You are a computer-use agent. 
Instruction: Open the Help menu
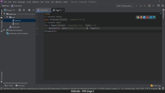[65, 2]
